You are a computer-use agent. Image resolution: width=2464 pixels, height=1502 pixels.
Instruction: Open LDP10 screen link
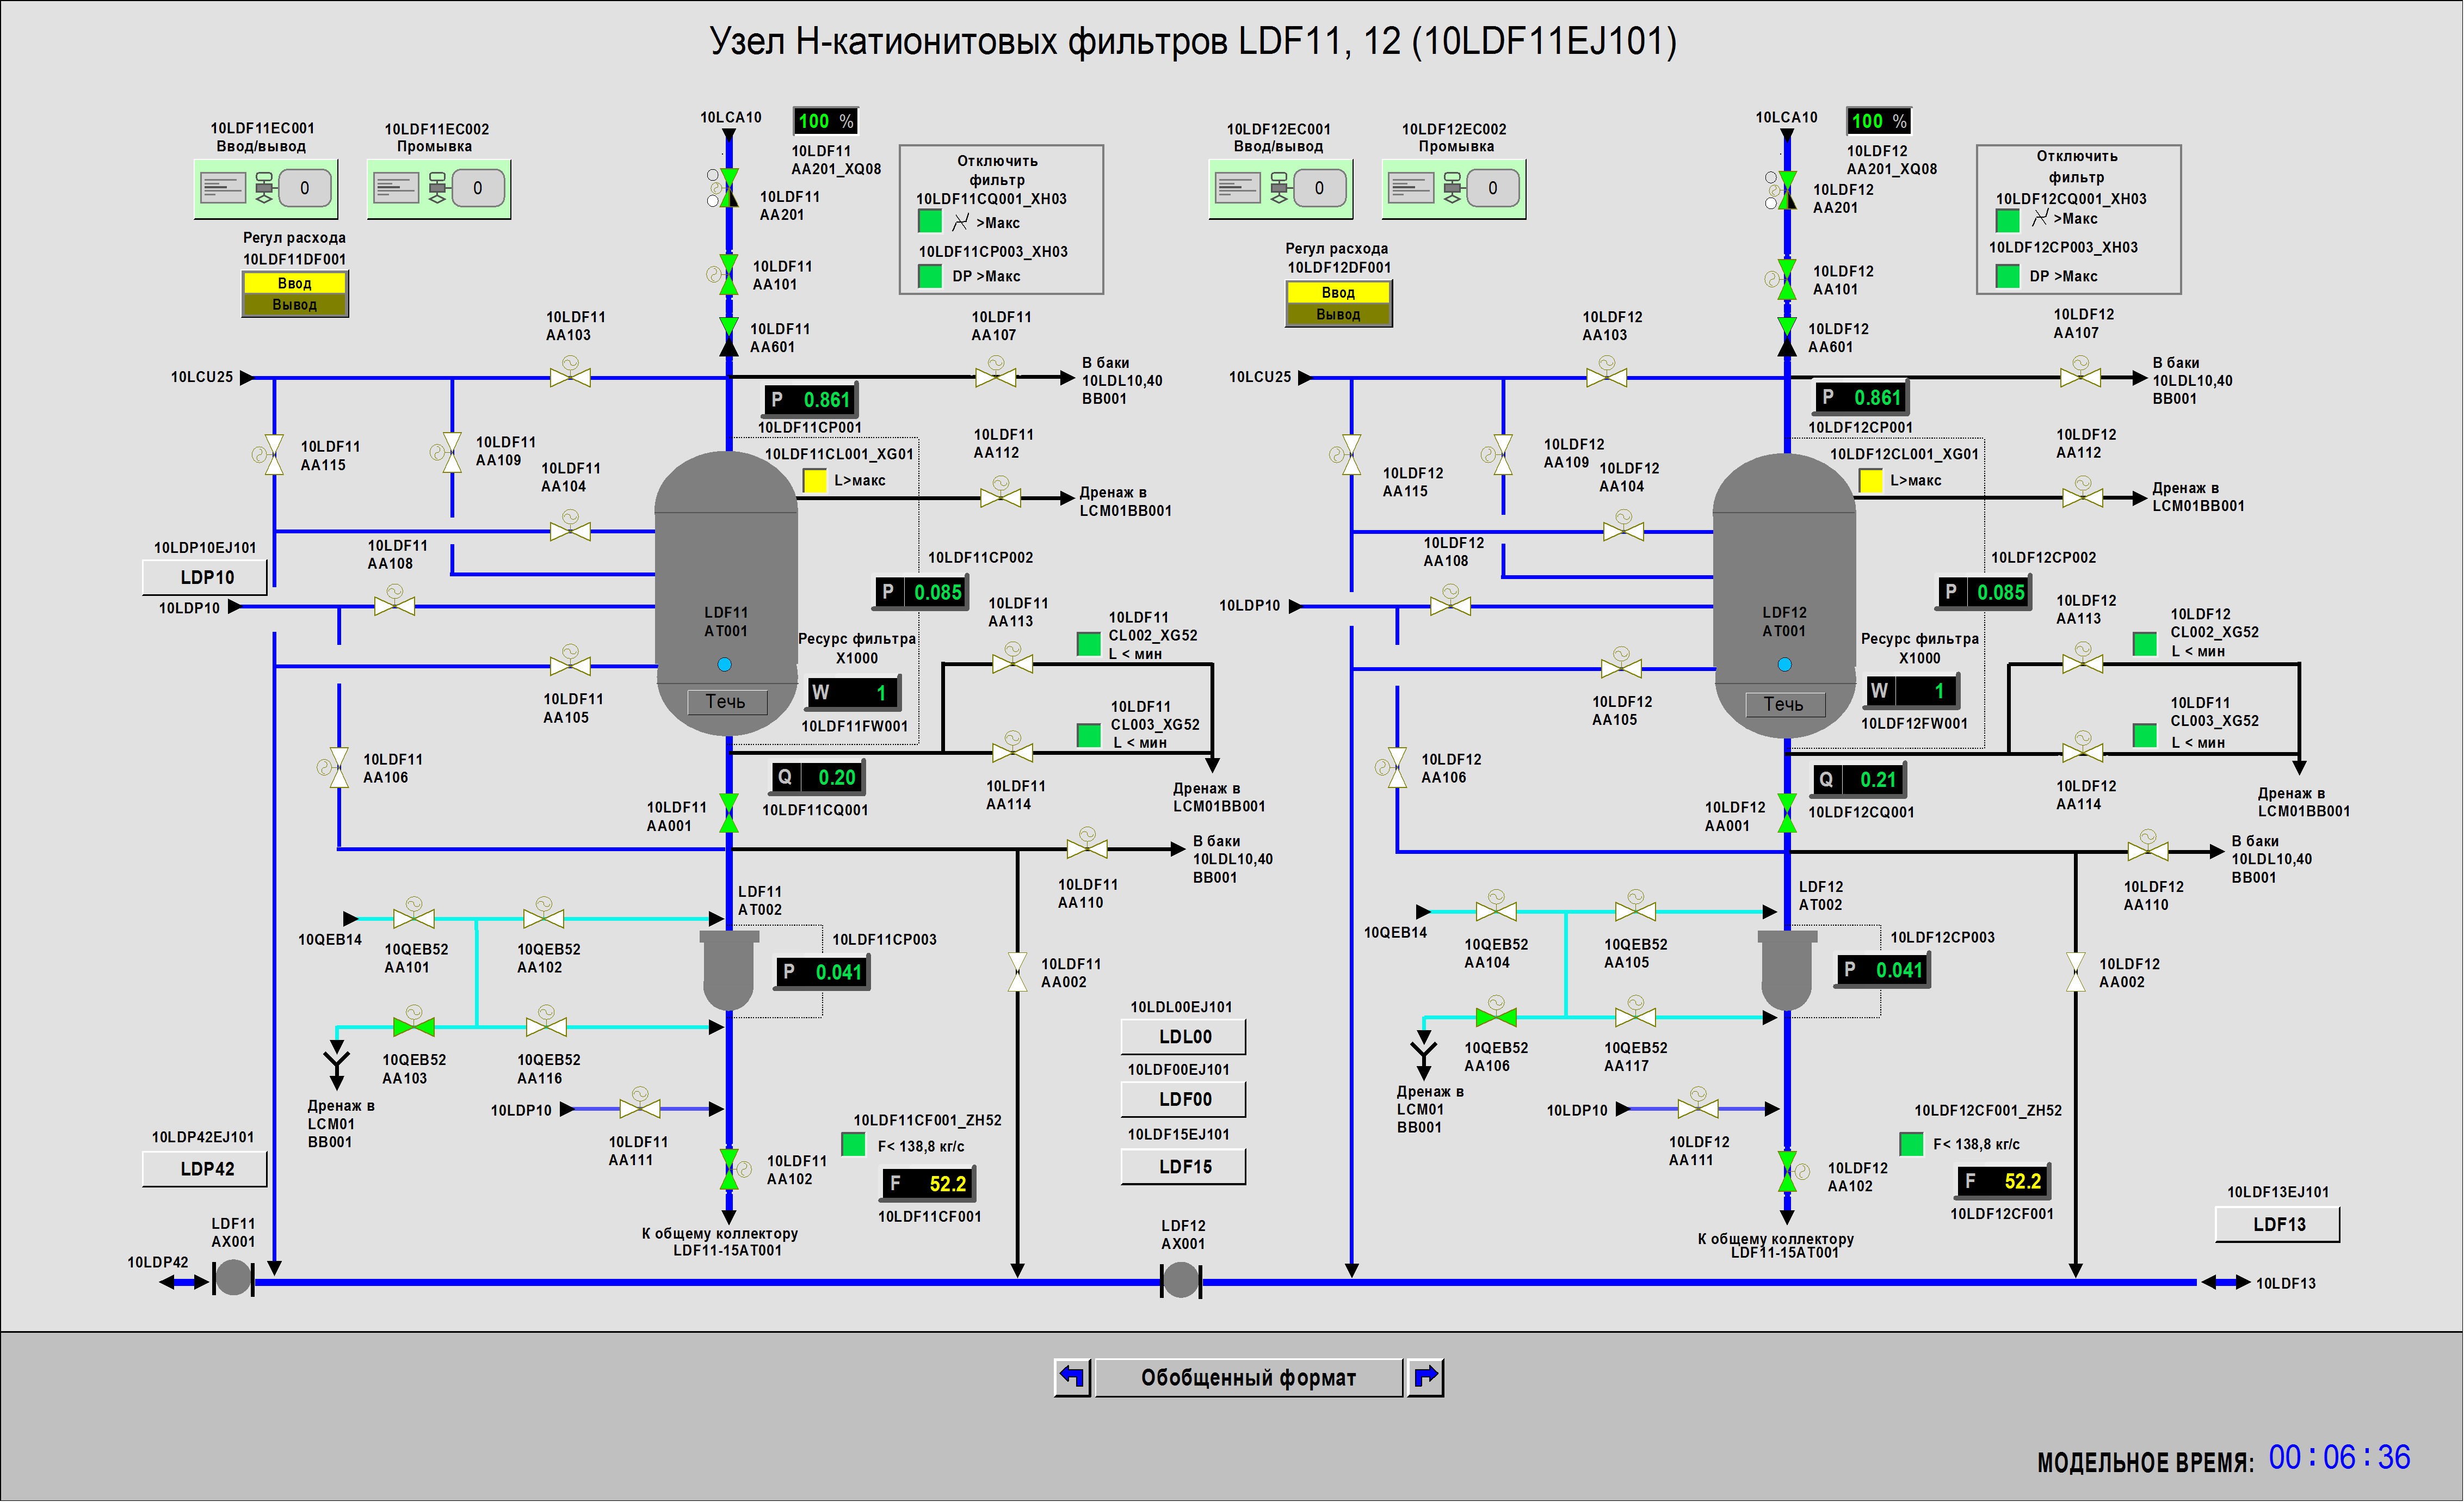coord(205,577)
